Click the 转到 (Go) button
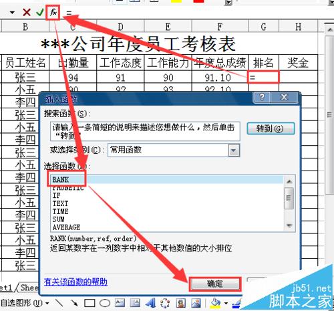This screenshot has height=311, width=334. [x=271, y=128]
